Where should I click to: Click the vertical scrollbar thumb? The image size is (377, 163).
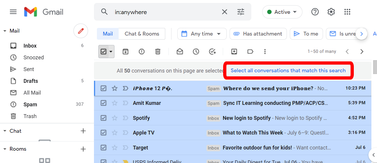375,67
